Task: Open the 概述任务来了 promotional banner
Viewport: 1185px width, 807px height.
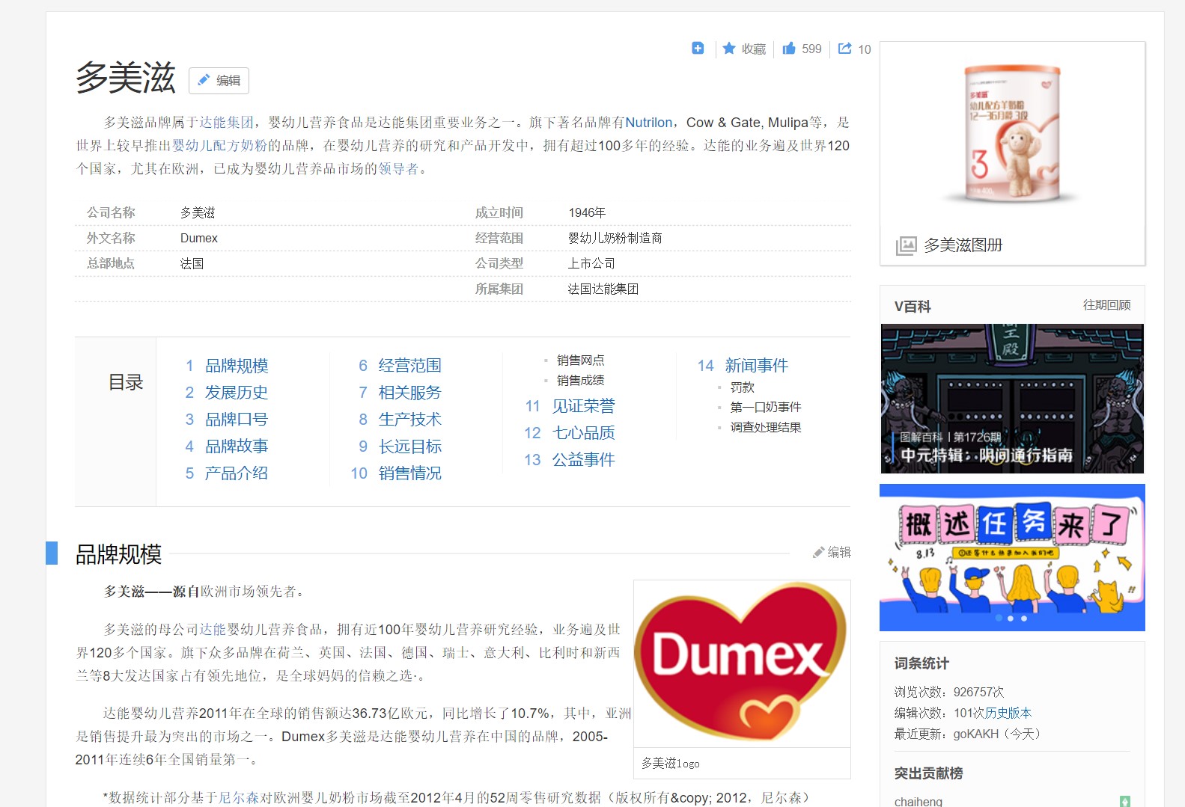Action: pos(1012,557)
